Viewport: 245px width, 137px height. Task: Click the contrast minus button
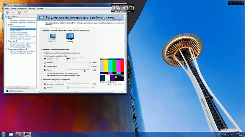tap(66, 66)
